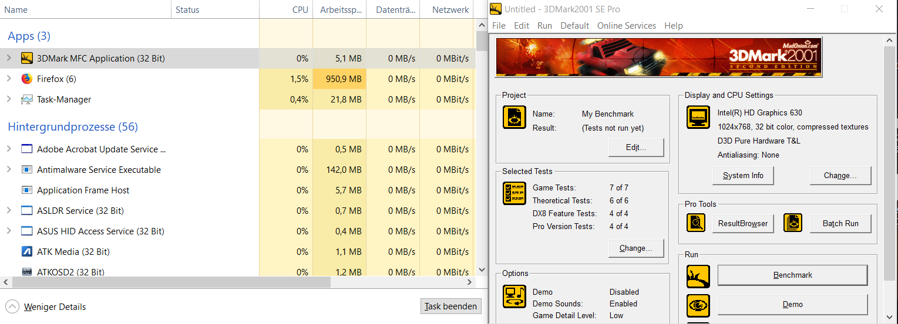898x324 pixels.
Task: Click Change... in Display and CPU Settings
Action: click(x=840, y=176)
